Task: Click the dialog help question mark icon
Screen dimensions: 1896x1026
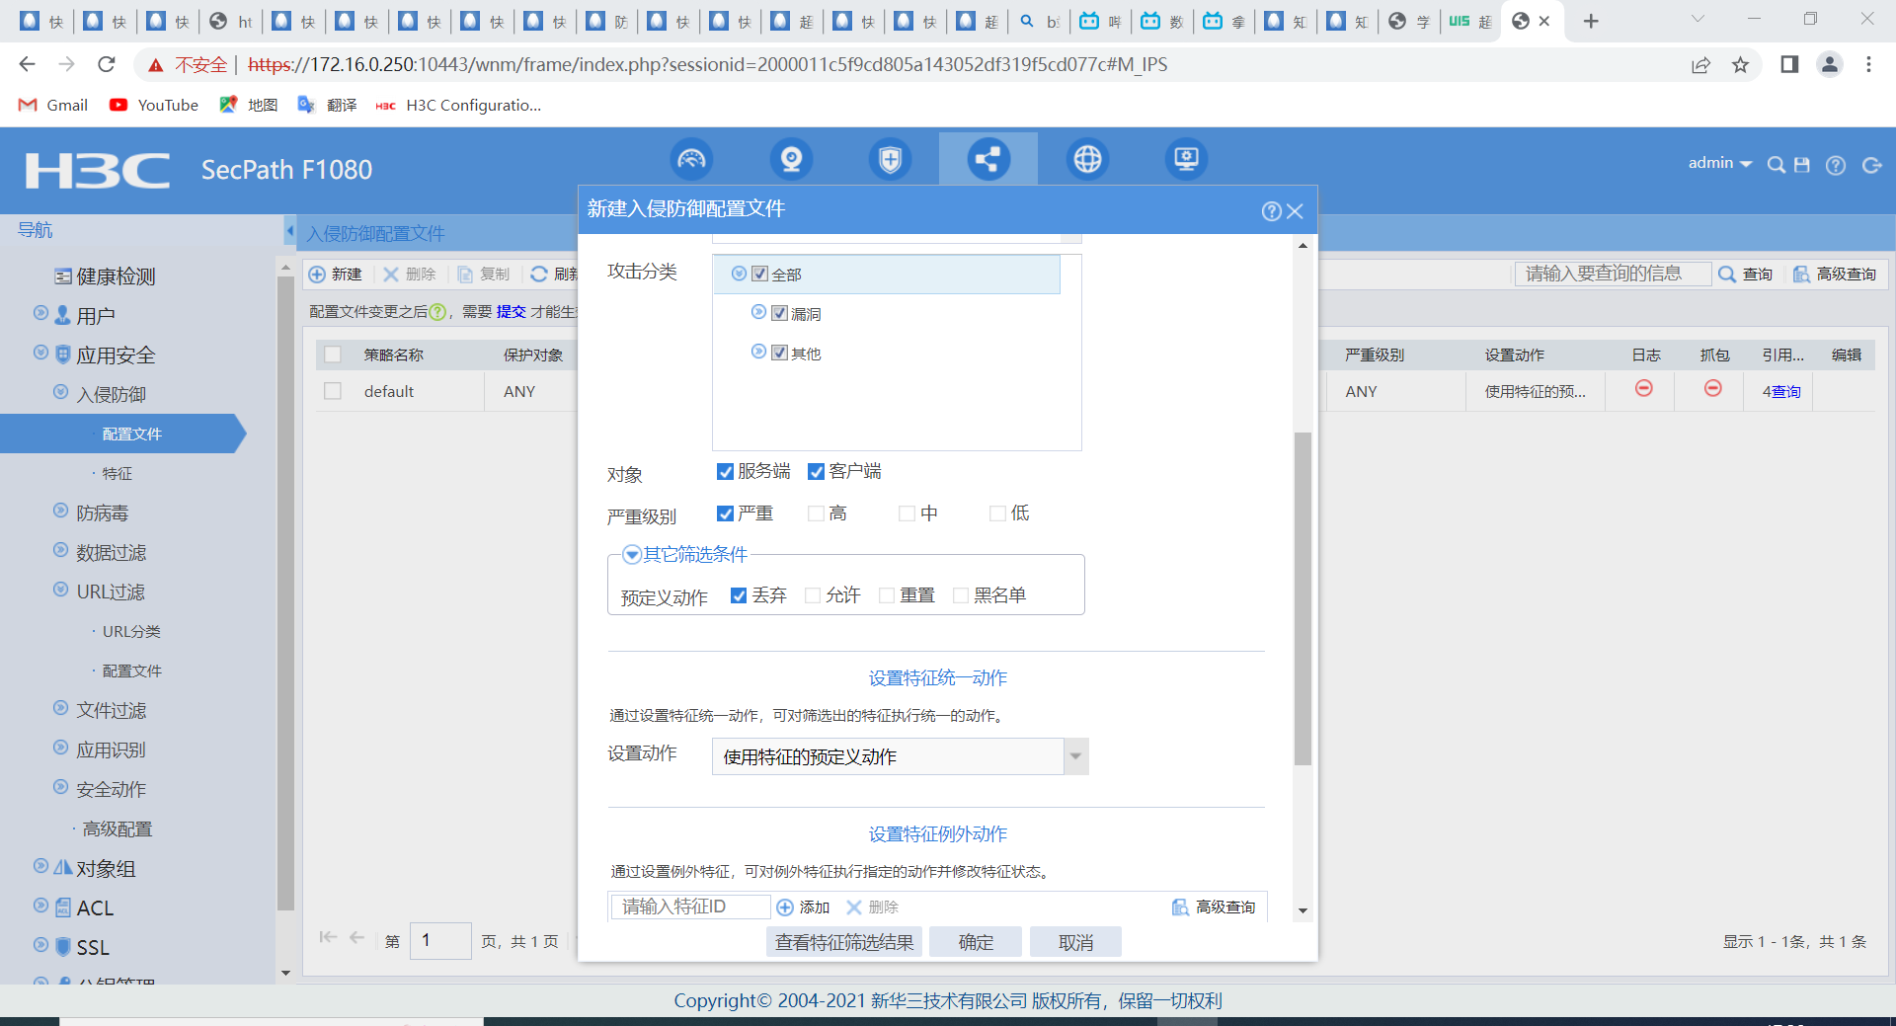Action: (1271, 211)
